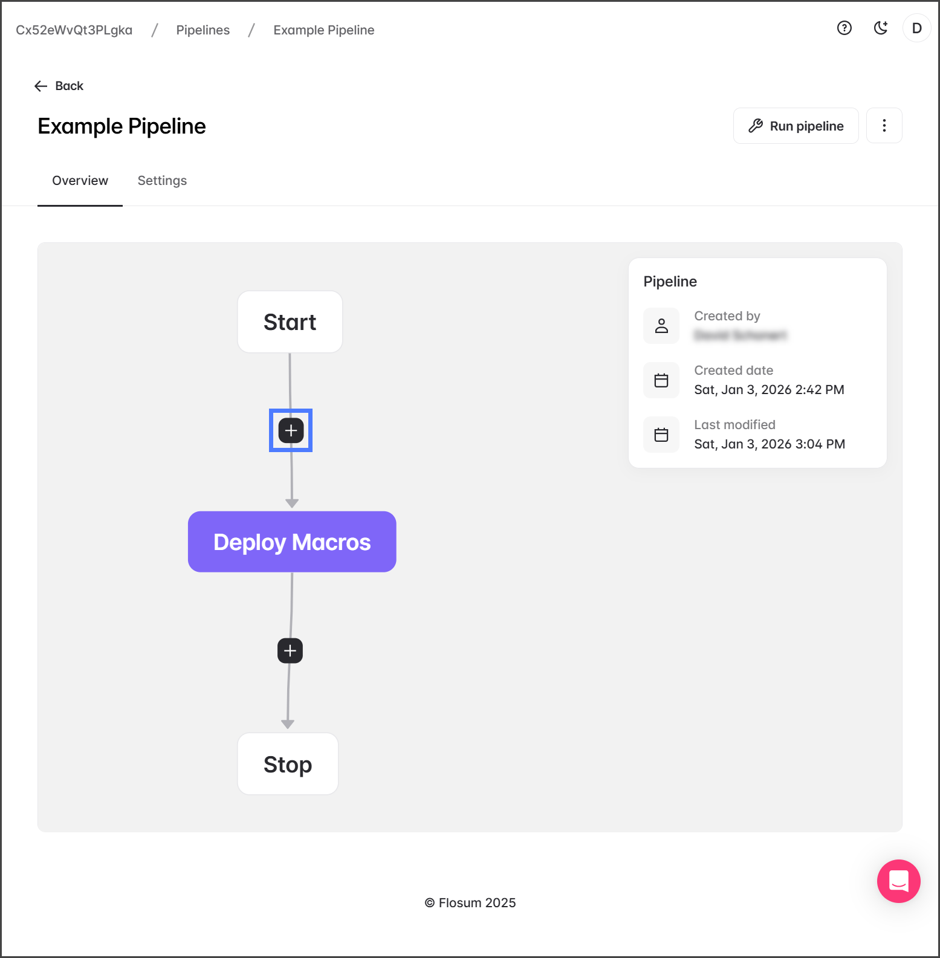940x958 pixels.
Task: Select the Deploy Macros pipeline step
Action: [292, 542]
